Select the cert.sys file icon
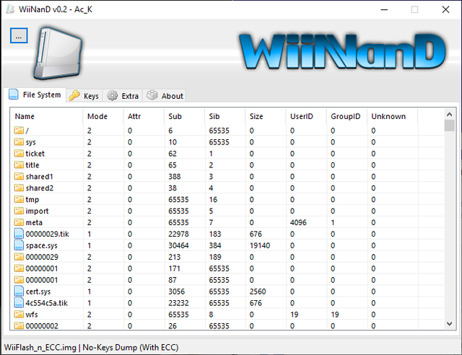 (x=19, y=291)
